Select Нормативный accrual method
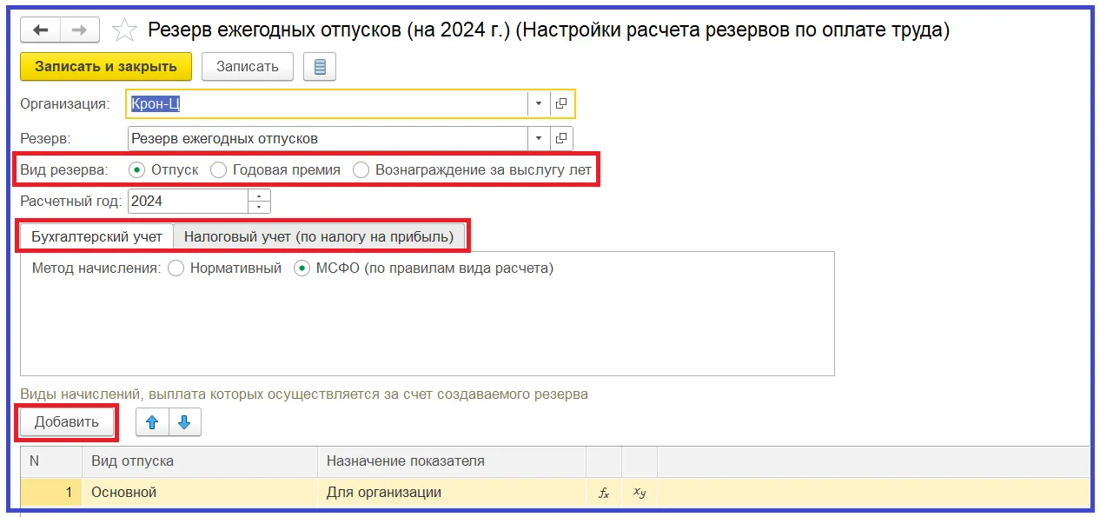 point(176,268)
